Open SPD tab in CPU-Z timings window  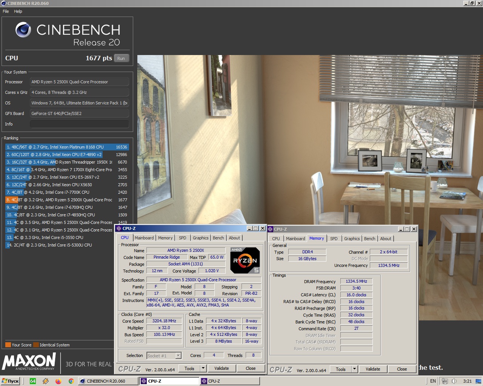[x=334, y=239]
